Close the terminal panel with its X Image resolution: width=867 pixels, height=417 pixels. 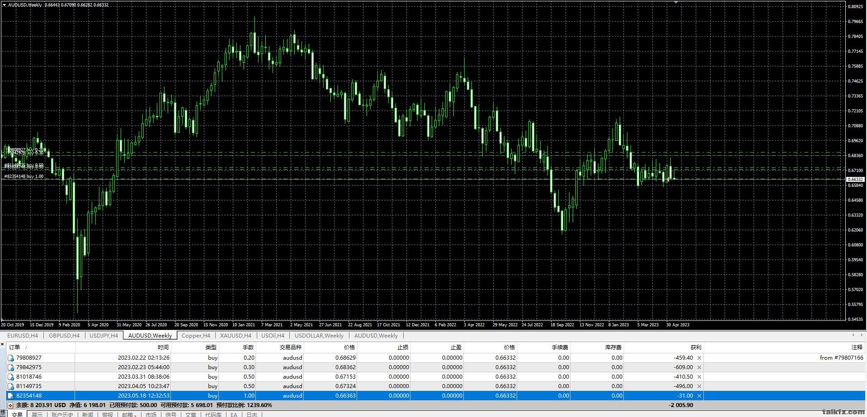pos(2,345)
